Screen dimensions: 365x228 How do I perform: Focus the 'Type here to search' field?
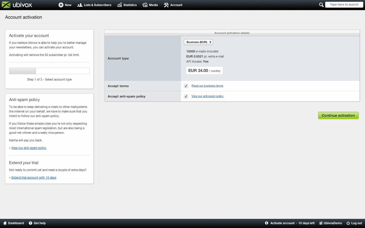(344, 5)
